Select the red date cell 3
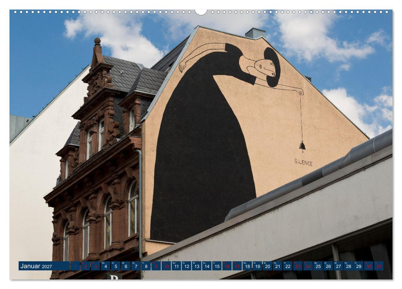 click(95, 266)
